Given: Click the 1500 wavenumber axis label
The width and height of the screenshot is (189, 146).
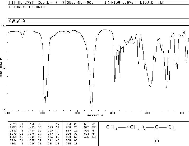Looking at the screenshot, I should 112,113.
